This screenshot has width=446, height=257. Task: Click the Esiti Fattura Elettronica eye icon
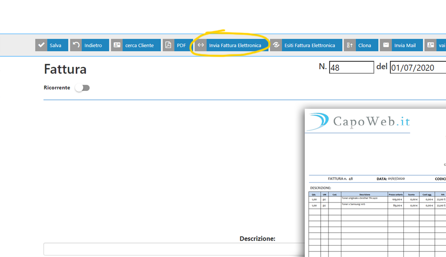[276, 45]
